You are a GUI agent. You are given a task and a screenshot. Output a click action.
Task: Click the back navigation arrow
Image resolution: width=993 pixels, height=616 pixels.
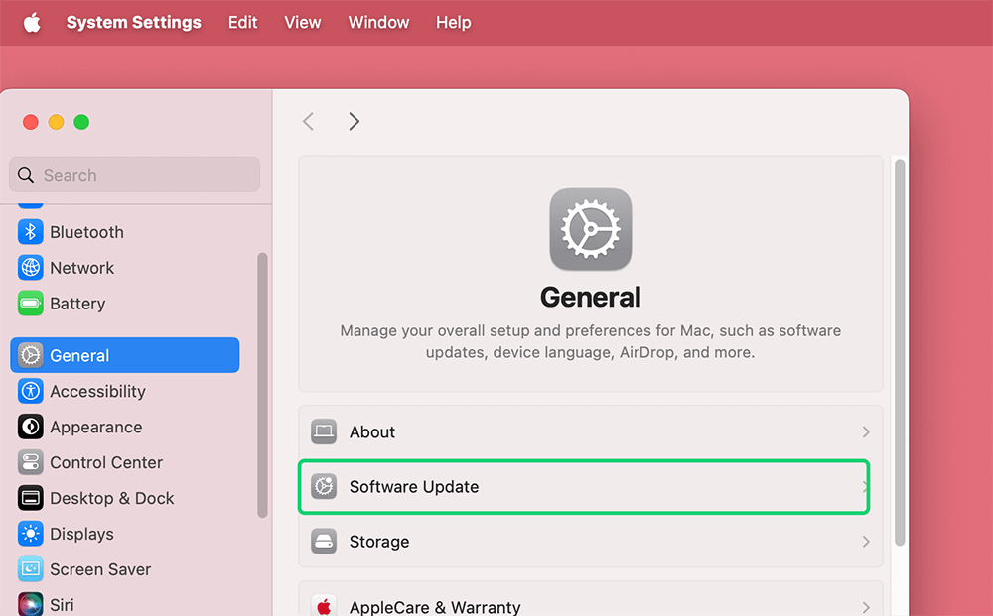[x=308, y=121]
